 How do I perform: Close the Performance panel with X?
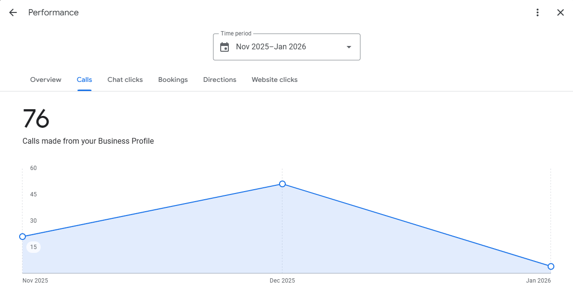(x=561, y=12)
